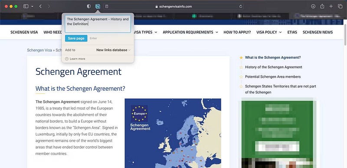Show tab overview icon
The width and height of the screenshot is (347, 168).
pyautogui.click(x=340, y=6)
